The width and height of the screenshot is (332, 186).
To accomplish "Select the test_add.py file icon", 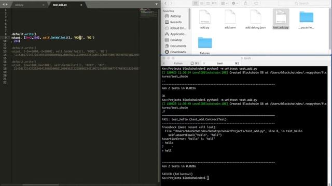I will [281, 17].
